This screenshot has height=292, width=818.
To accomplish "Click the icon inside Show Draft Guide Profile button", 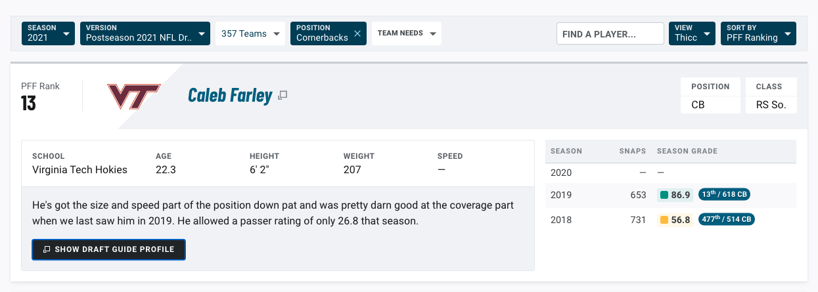I will tap(47, 249).
